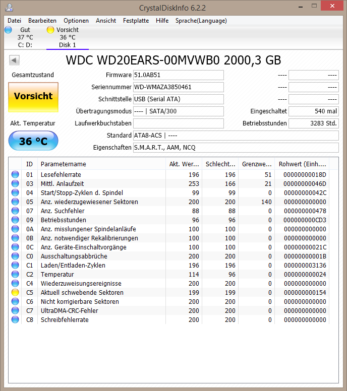Click status orb of Anz. misslungener Spindelanläufe row

click(15, 229)
